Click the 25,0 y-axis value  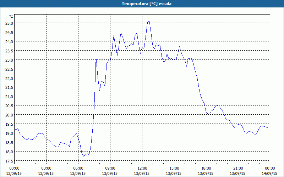pos(9,23)
